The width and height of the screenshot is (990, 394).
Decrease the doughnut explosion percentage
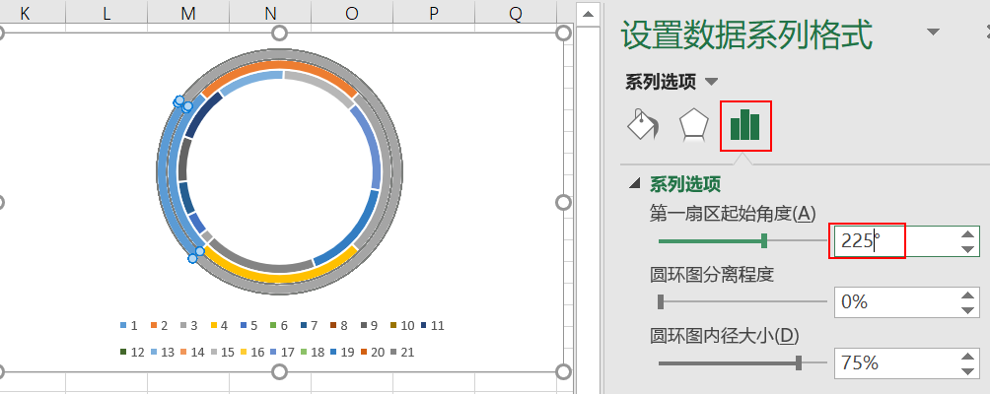point(967,309)
